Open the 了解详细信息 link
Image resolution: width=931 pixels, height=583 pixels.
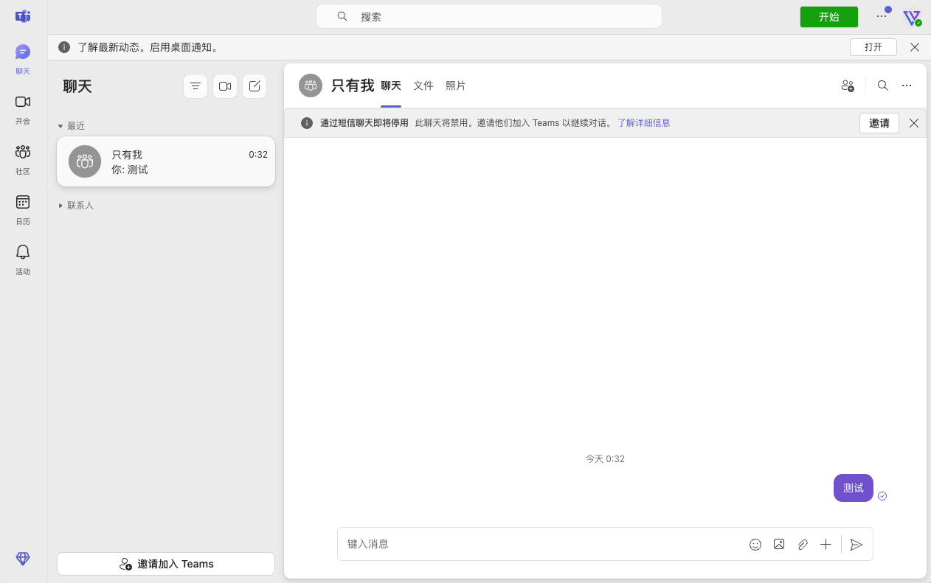tap(643, 123)
